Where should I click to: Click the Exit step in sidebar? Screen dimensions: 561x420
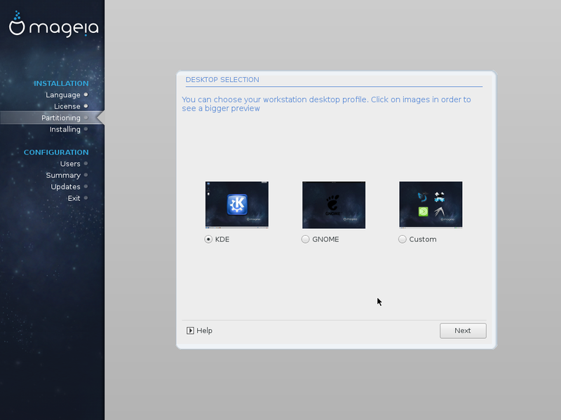(74, 198)
